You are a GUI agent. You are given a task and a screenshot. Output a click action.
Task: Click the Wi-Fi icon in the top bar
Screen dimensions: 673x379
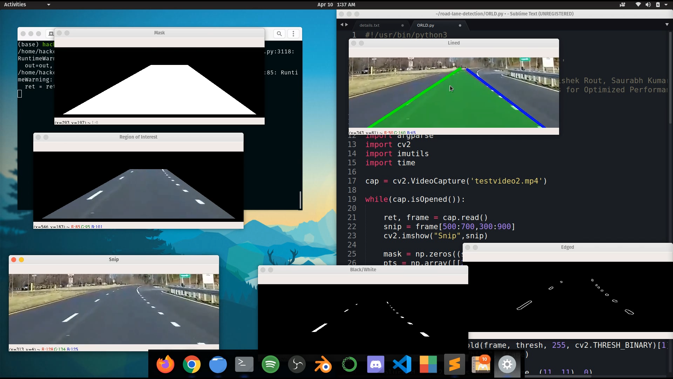638,5
